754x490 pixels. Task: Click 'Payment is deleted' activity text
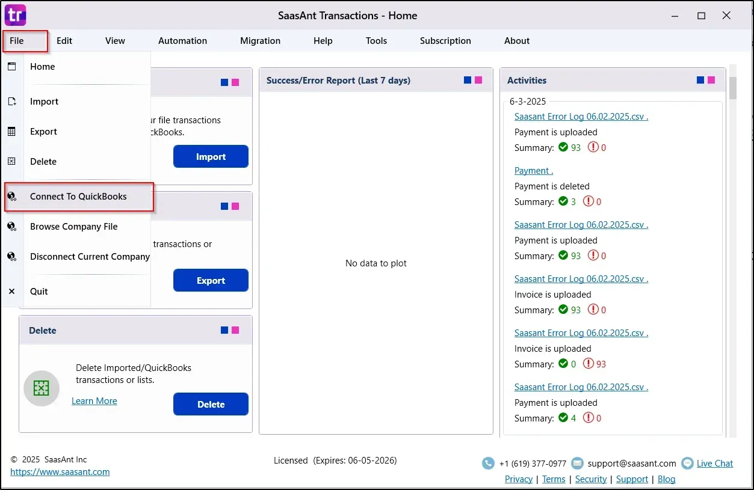tap(552, 186)
